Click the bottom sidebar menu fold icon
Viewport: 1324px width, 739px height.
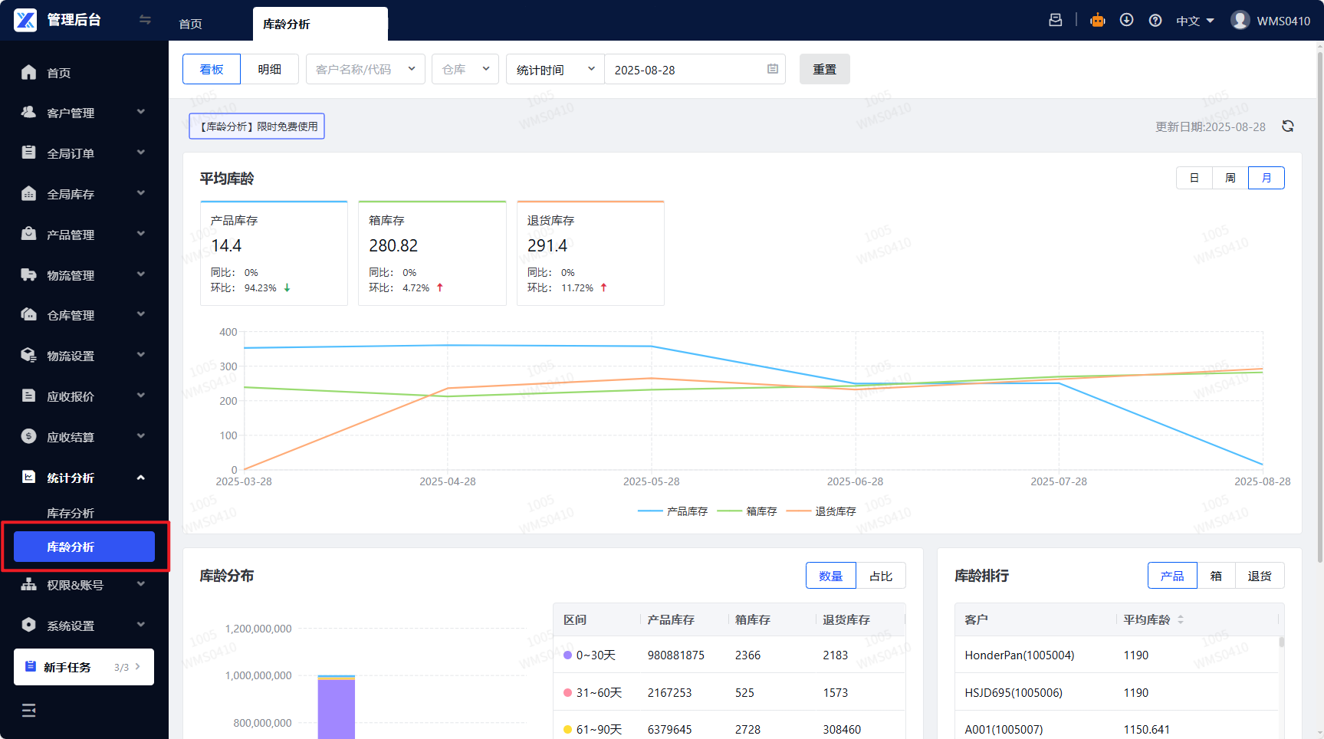[29, 711]
